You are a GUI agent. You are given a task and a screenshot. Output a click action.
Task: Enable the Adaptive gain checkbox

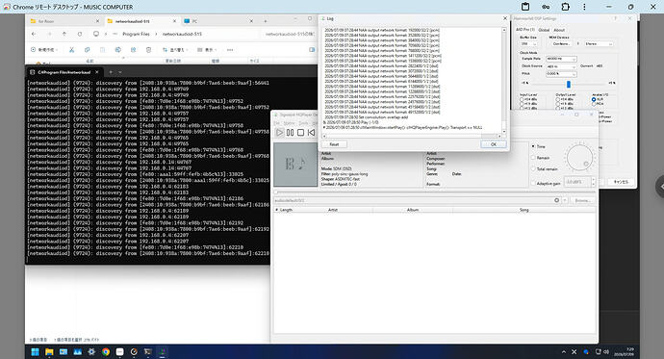tap(533, 183)
